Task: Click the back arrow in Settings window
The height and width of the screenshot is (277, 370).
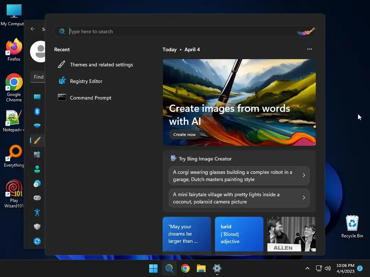Action: (33, 29)
